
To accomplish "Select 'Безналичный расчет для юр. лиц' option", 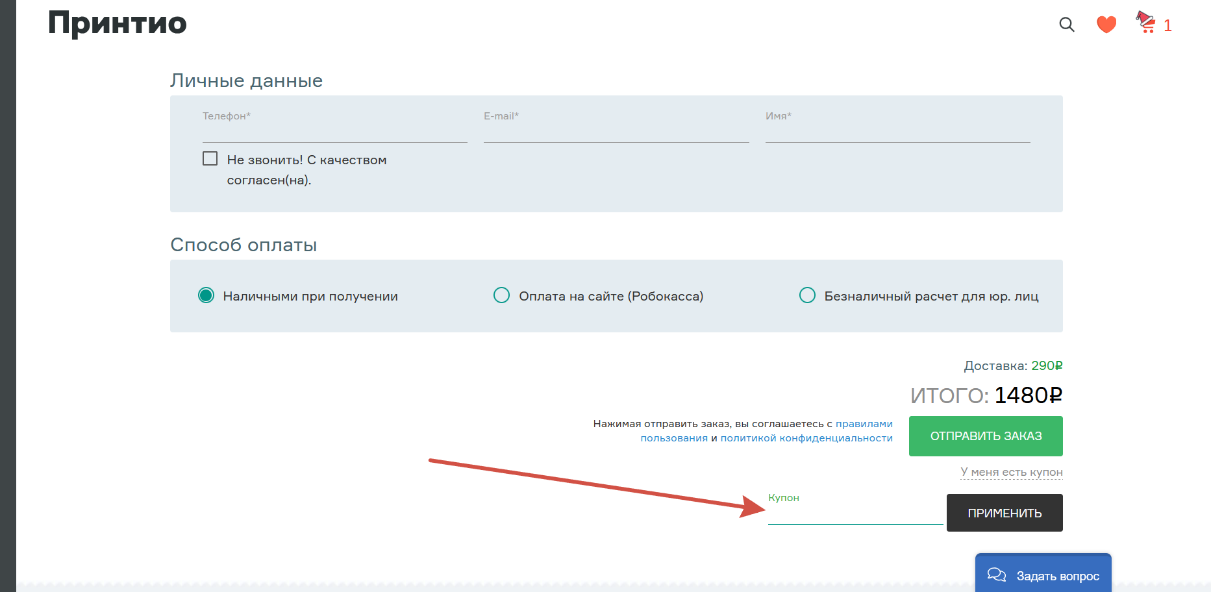I will (x=807, y=295).
